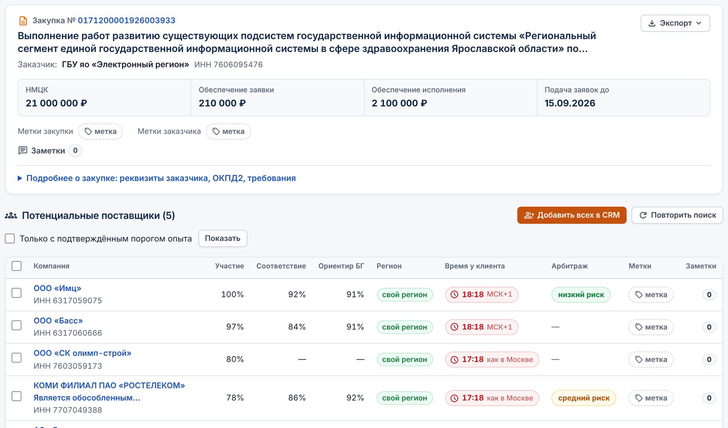Screen dimensions: 728x428
Task: Click the Заметки notes icon
Action: 23,151
